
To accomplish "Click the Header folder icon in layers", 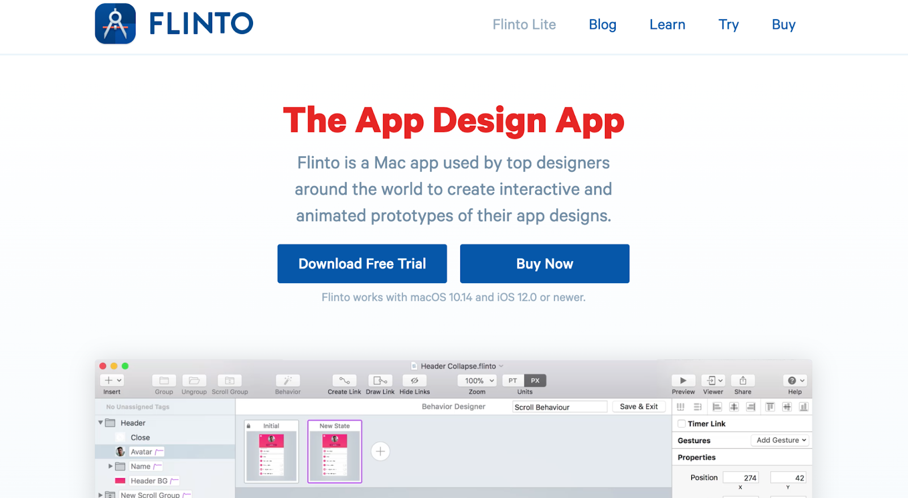I will pos(110,423).
